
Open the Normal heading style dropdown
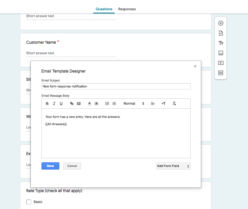coord(134,104)
